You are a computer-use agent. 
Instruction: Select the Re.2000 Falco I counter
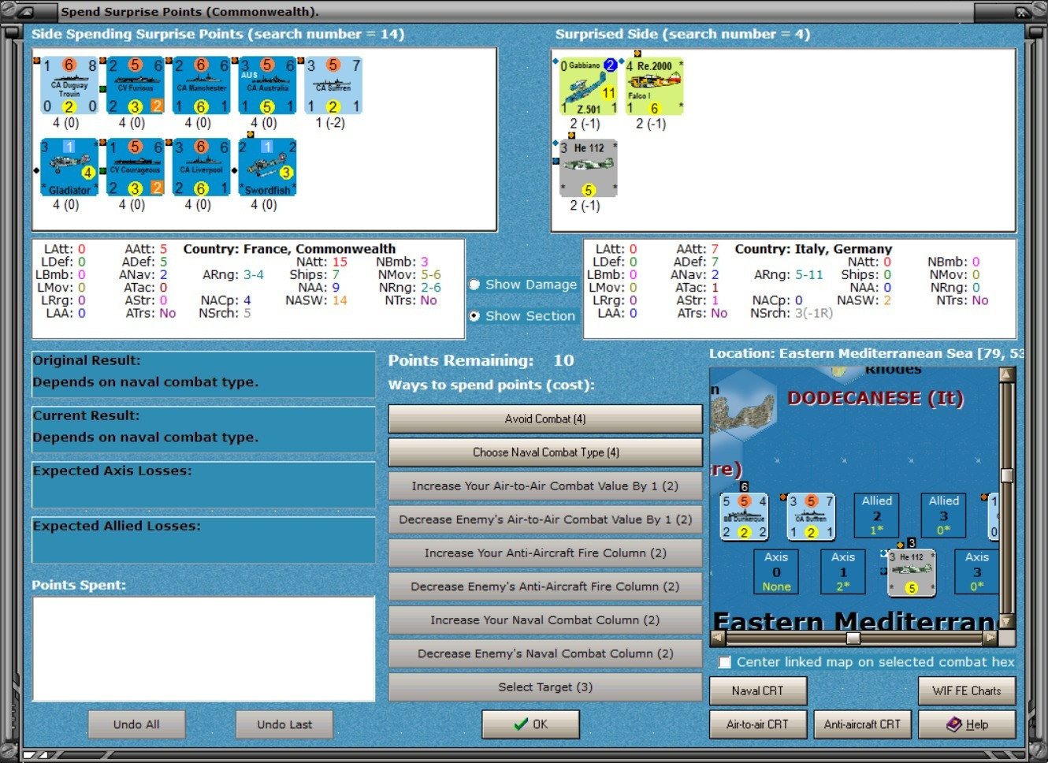click(655, 87)
